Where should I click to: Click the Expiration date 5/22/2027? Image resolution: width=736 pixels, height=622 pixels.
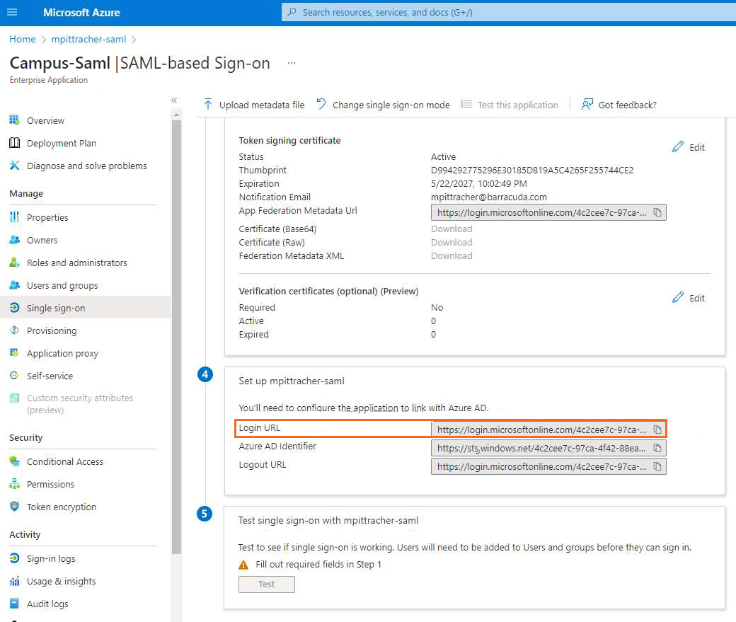[x=479, y=183]
